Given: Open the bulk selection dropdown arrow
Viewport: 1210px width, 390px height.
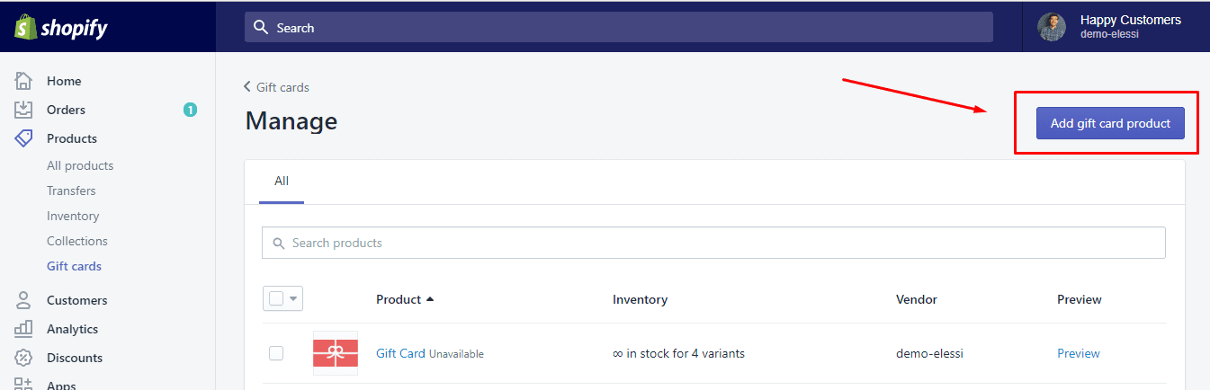Looking at the screenshot, I should click(x=294, y=298).
